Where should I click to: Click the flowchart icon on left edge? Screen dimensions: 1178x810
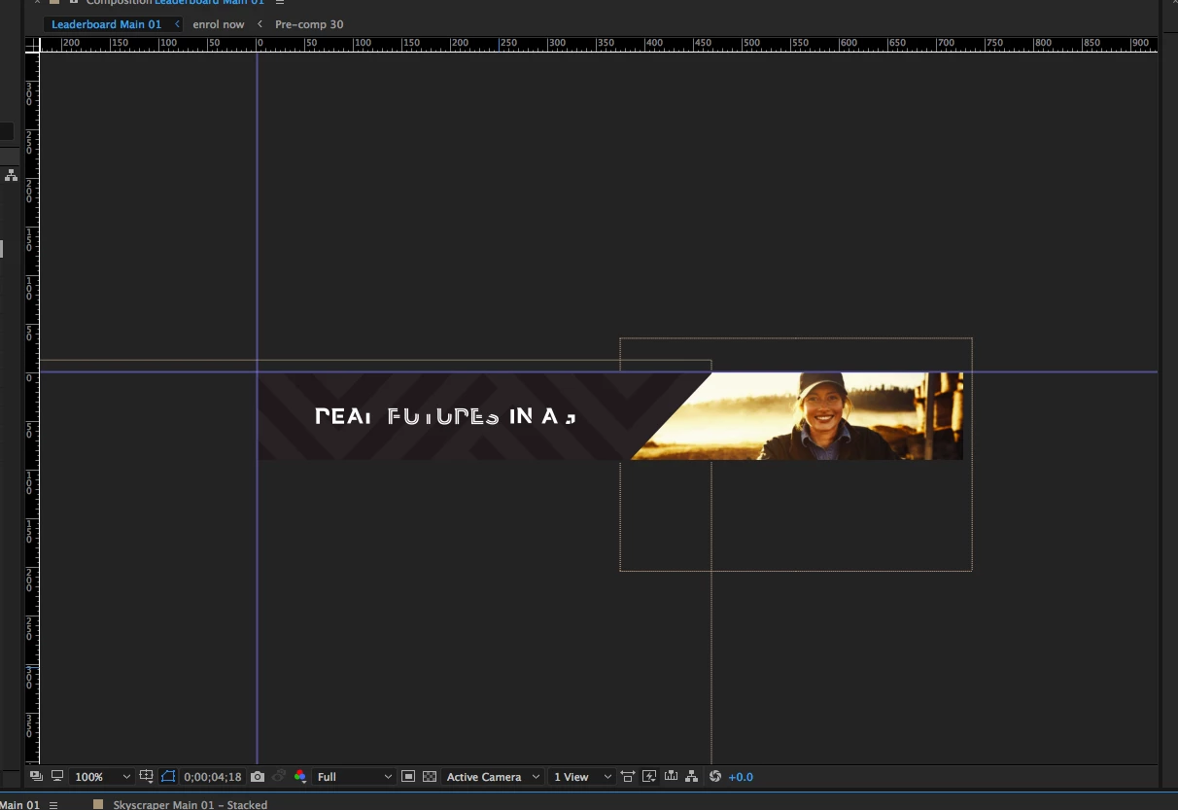11,175
